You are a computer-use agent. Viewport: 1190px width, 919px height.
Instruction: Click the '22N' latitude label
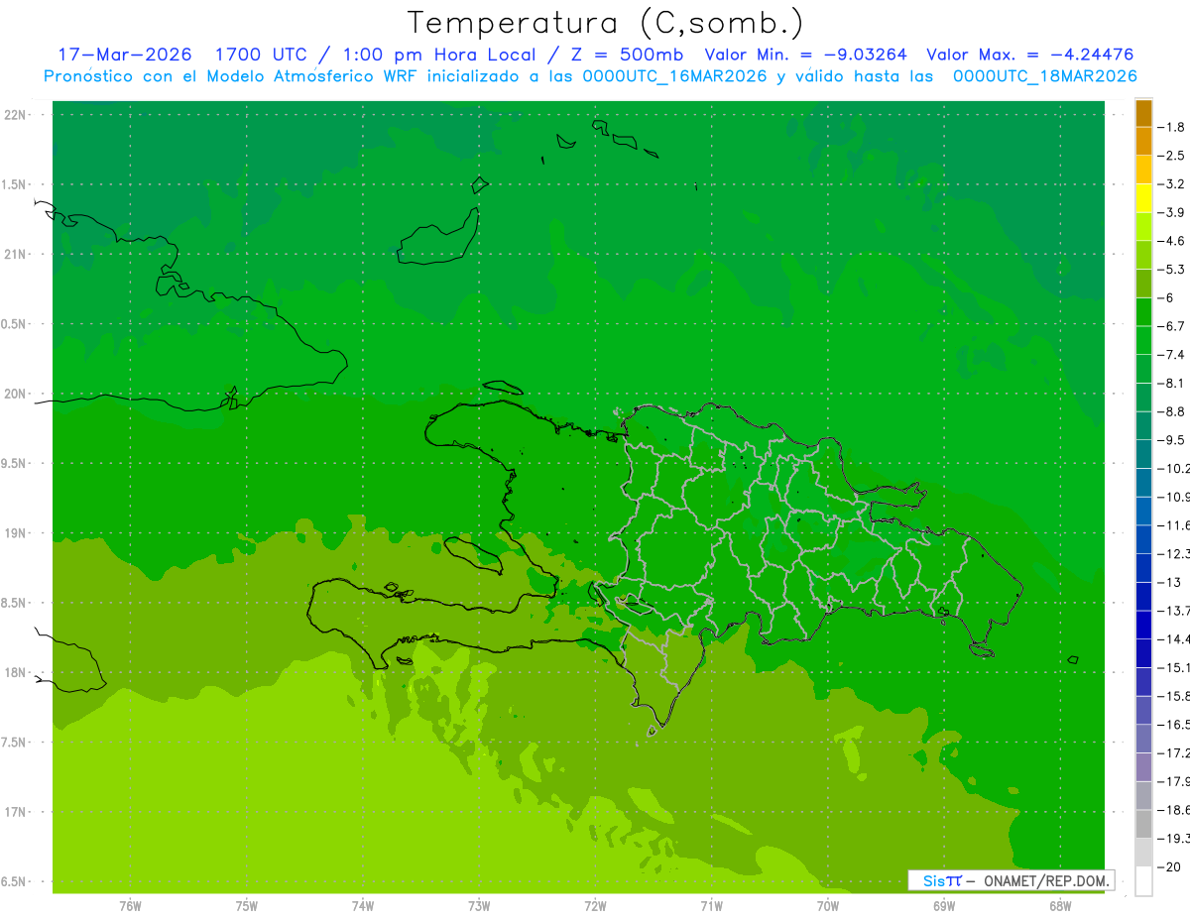coord(17,115)
